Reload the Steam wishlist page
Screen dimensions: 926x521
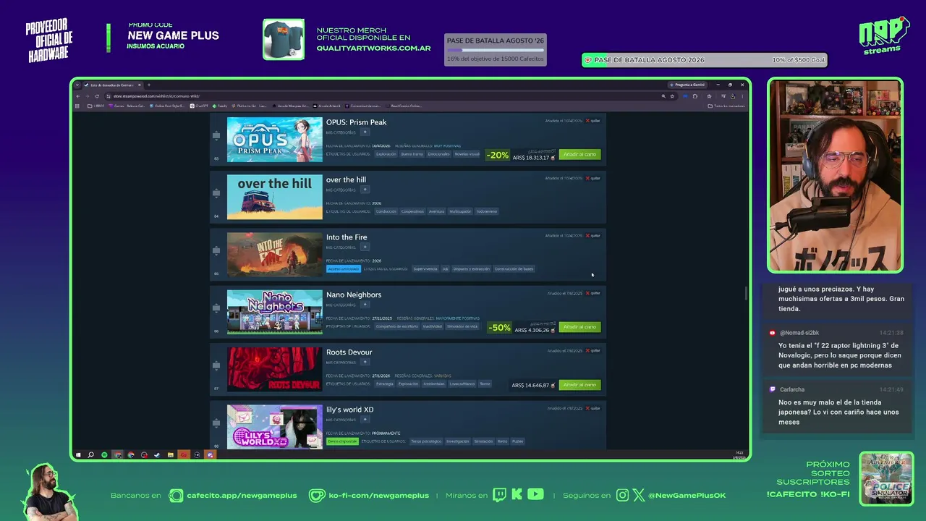(97, 96)
